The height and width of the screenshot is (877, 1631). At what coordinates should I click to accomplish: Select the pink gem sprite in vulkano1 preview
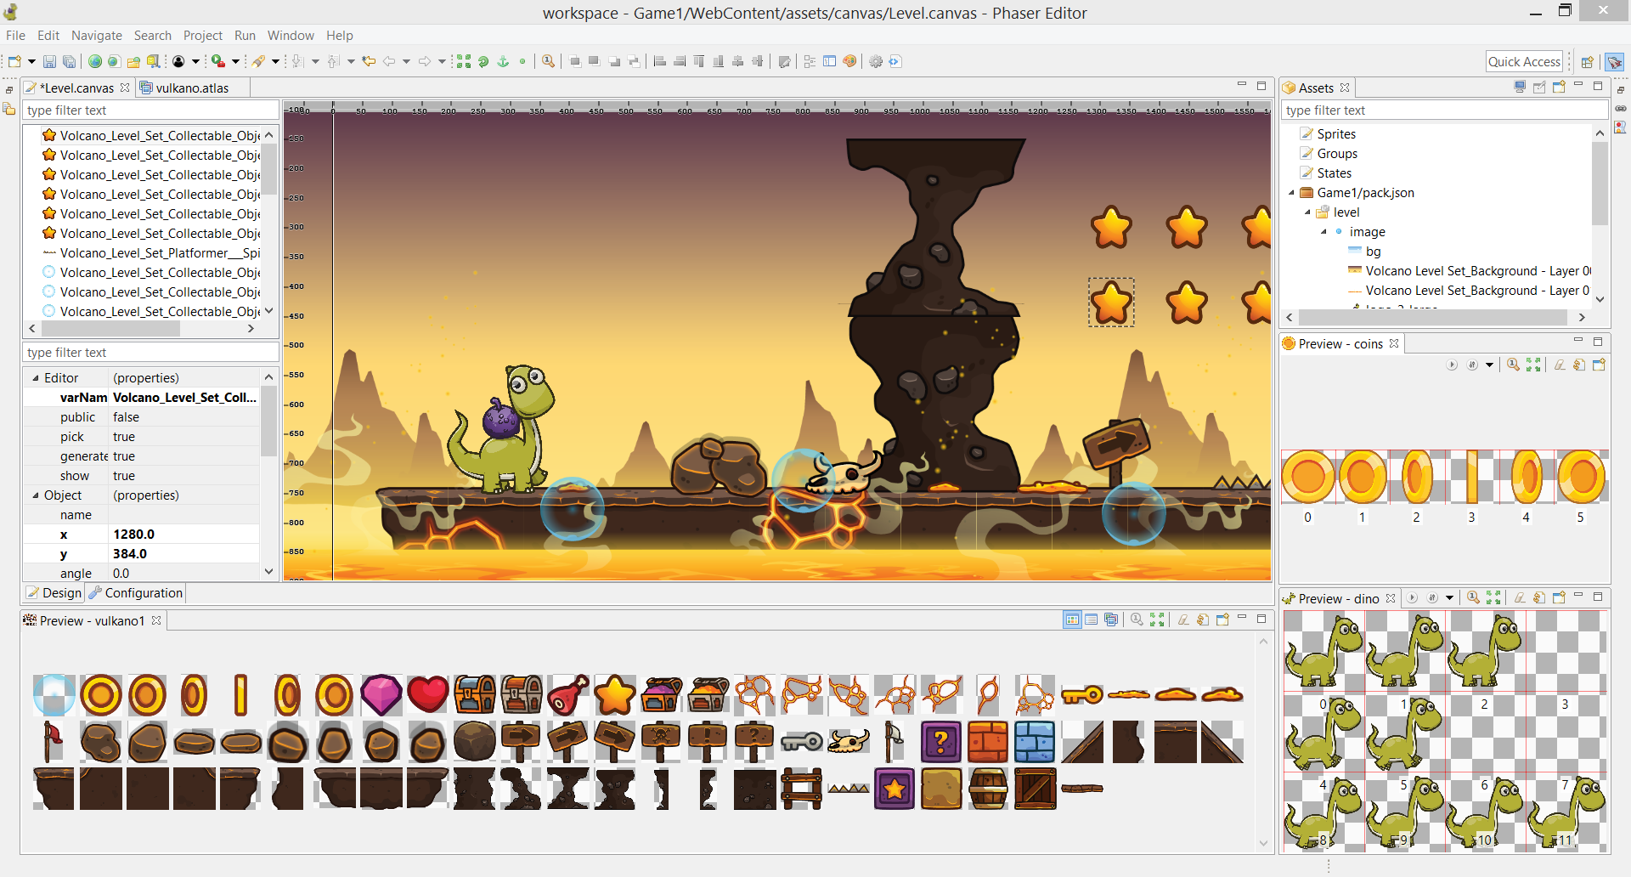coord(381,694)
